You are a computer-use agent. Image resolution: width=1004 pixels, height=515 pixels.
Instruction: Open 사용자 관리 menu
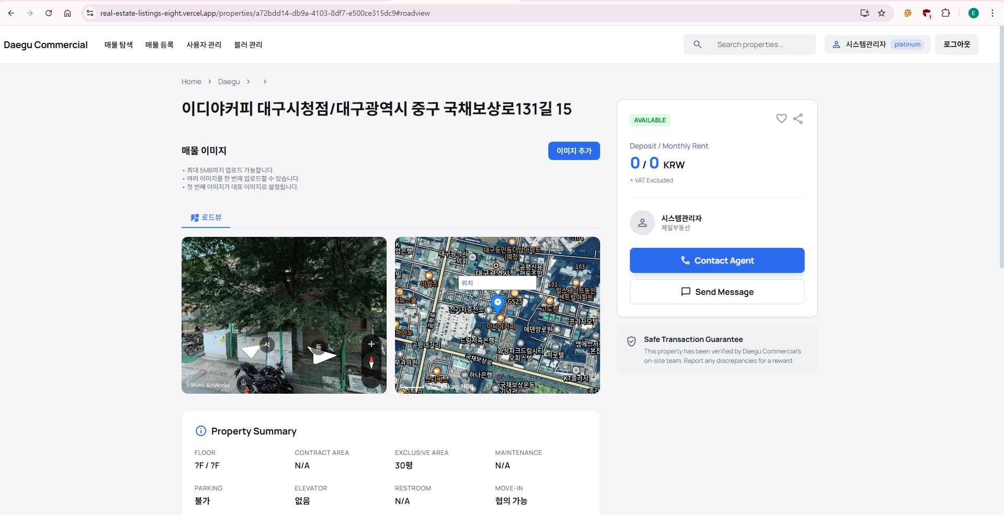(204, 45)
